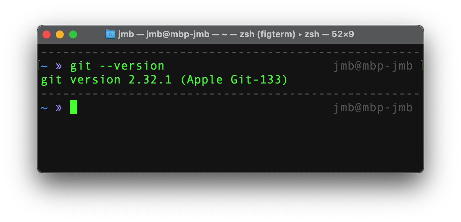This screenshot has width=461, height=222.
Task: Click the red traffic light button
Action: point(46,34)
